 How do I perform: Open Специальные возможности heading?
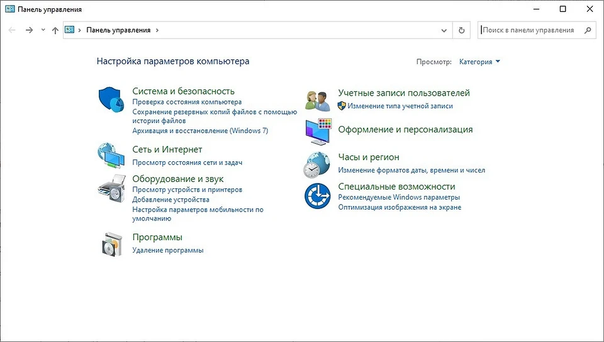[x=396, y=186]
